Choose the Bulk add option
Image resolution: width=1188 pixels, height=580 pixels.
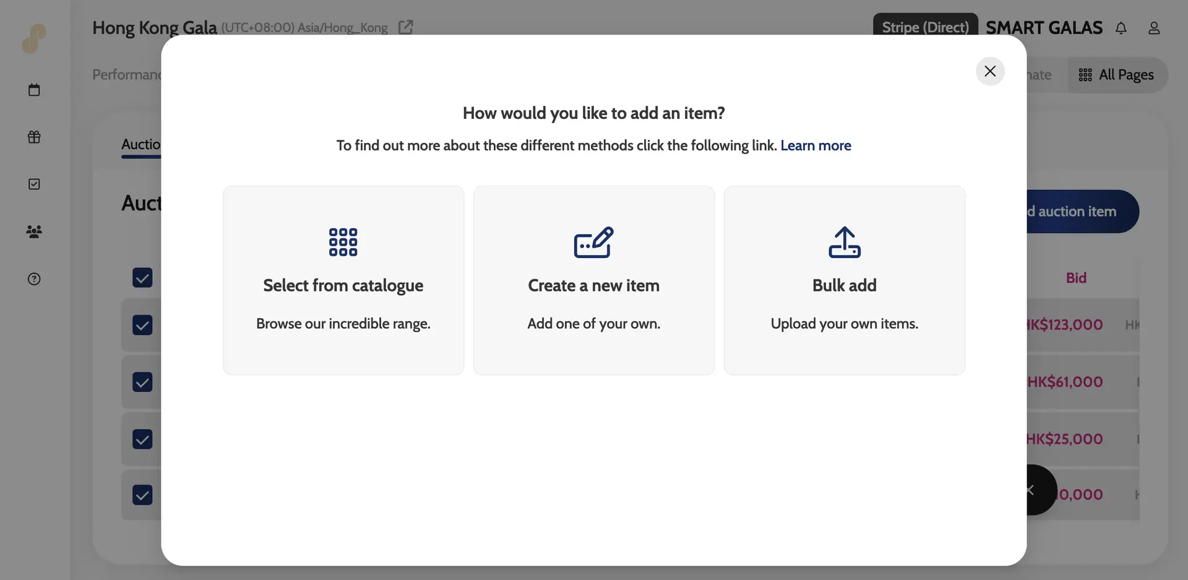pyautogui.click(x=844, y=280)
